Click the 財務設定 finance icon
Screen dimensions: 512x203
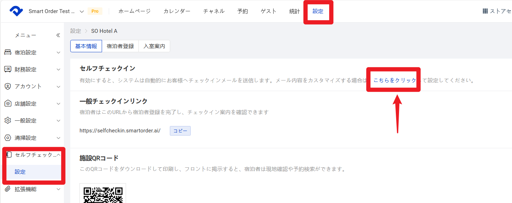coord(8,69)
